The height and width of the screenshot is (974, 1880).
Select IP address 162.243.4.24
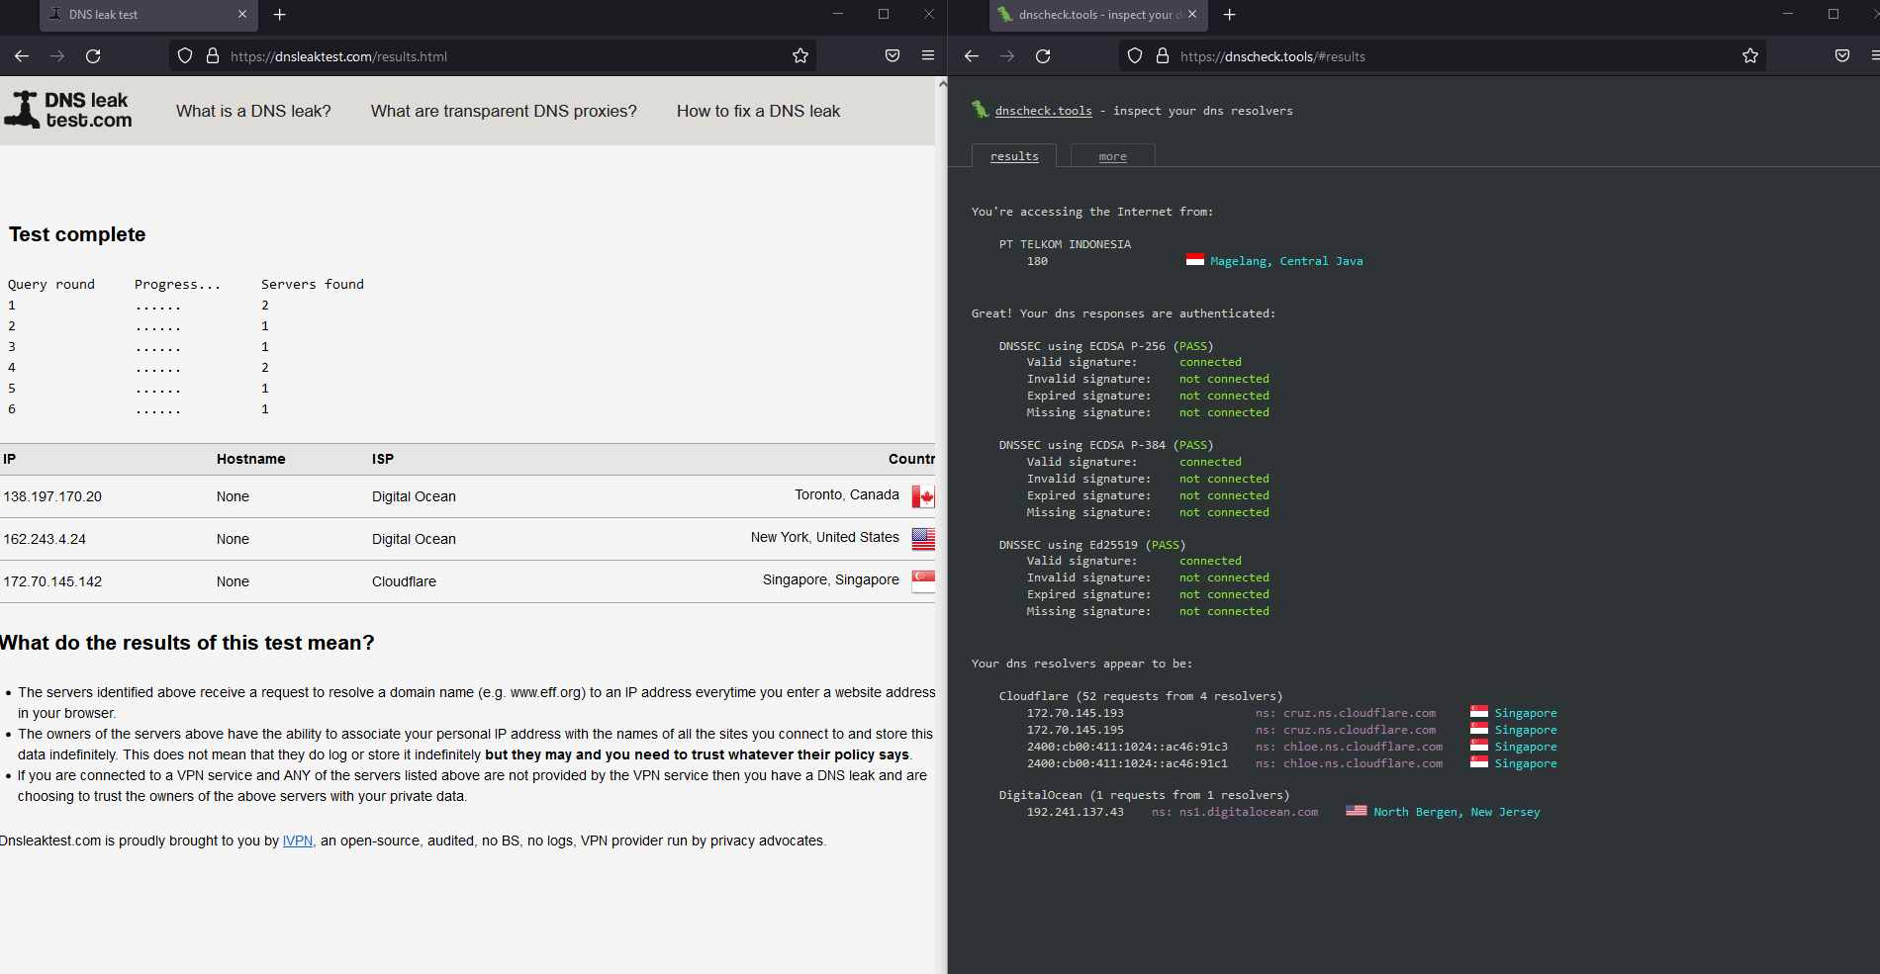(x=45, y=539)
